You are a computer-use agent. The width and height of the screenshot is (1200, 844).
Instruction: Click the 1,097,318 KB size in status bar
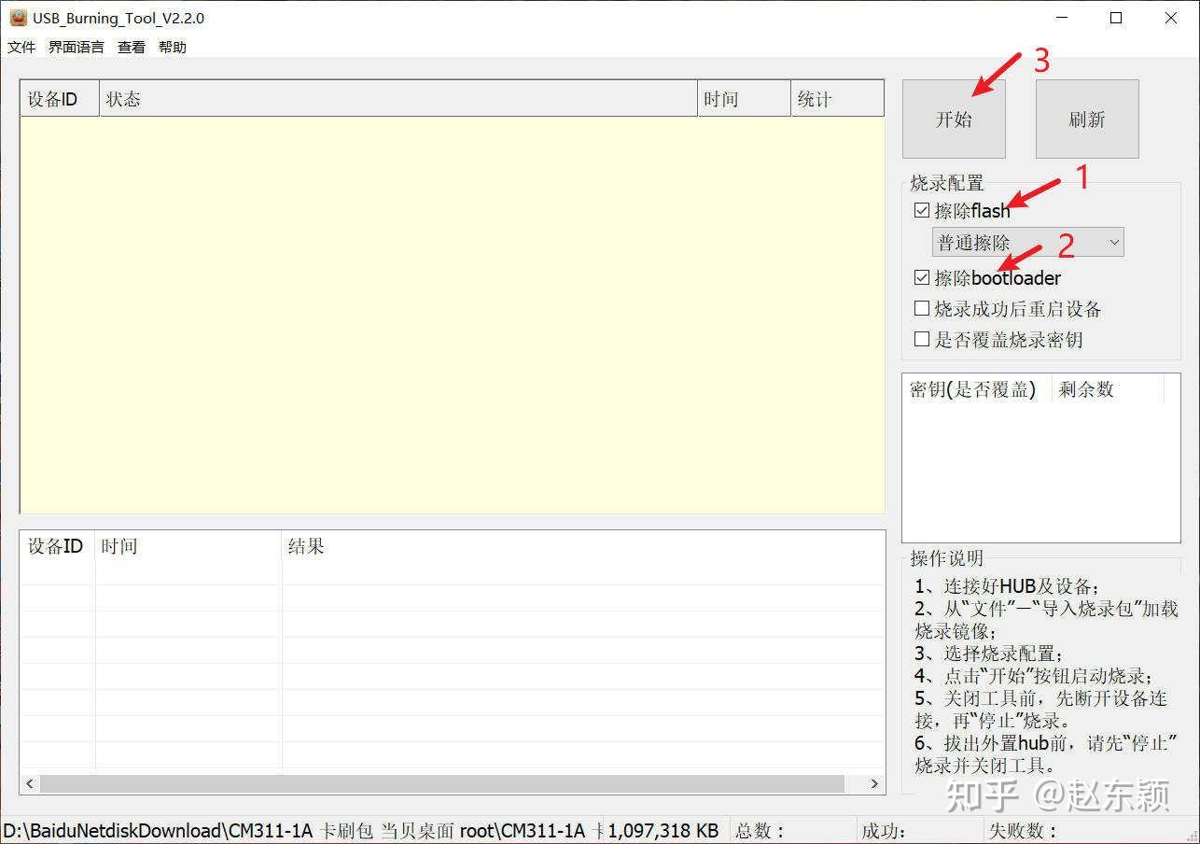click(x=663, y=831)
